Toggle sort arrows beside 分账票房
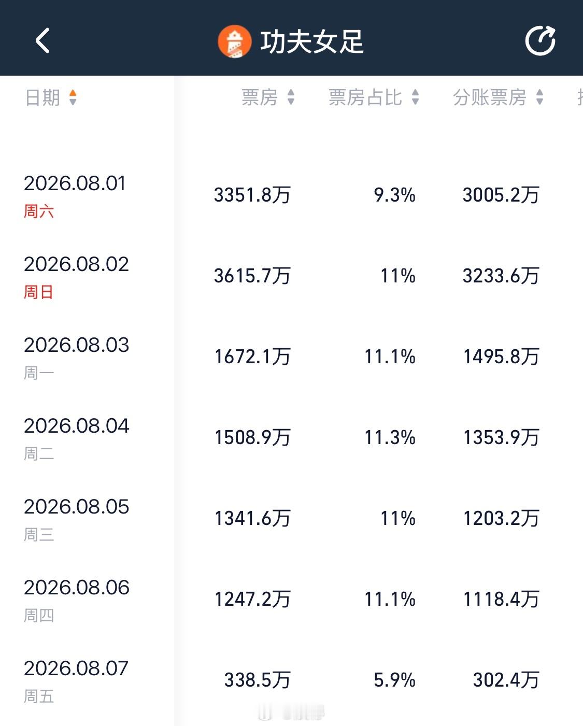Image resolution: width=583 pixels, height=726 pixels. 539,97
